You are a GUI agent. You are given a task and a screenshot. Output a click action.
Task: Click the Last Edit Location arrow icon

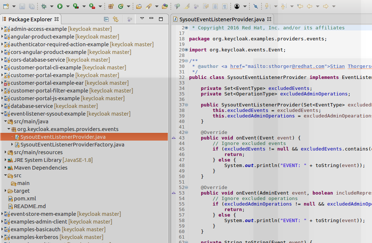300,6
